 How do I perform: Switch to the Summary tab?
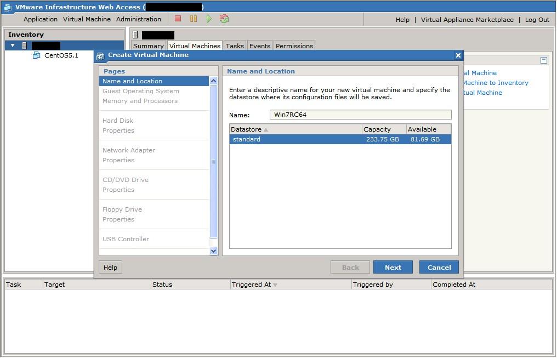(148, 46)
